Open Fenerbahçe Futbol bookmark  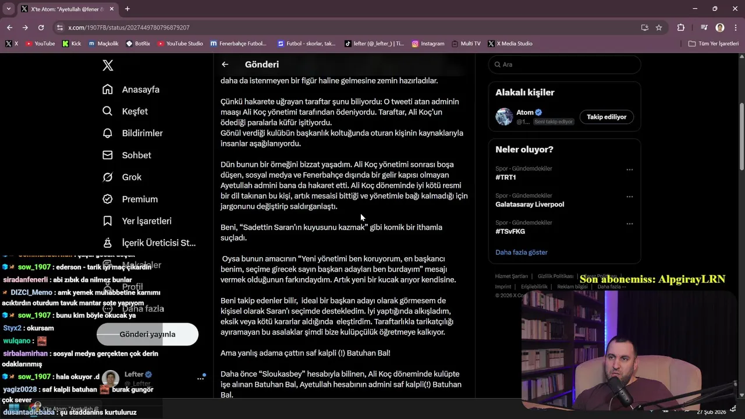click(x=239, y=44)
